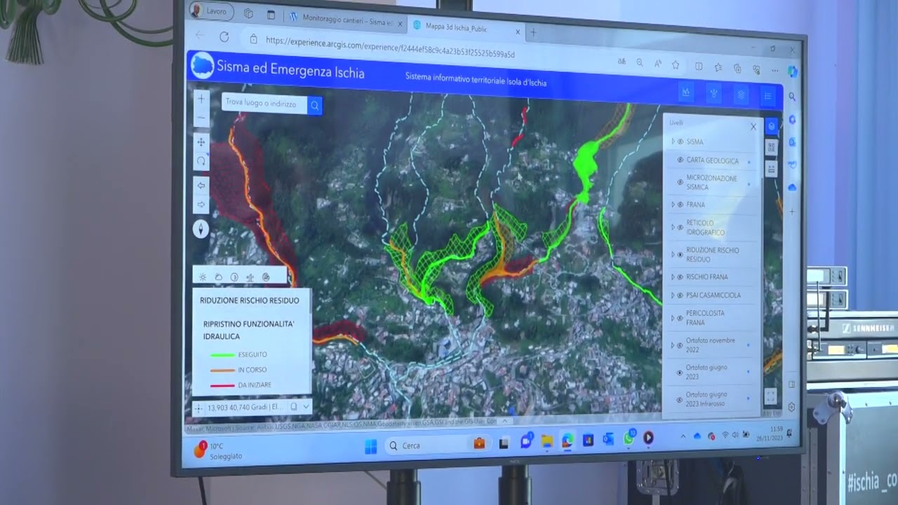The height and width of the screenshot is (505, 898).
Task: Open the chart widget in blue header
Action: point(686,93)
